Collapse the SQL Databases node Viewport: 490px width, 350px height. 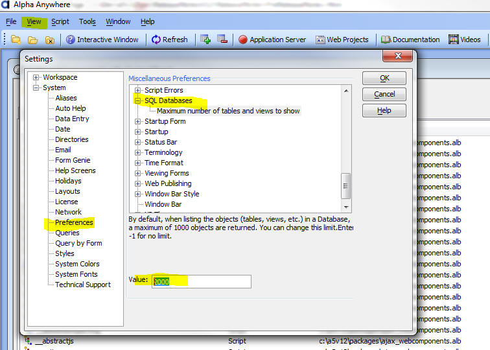click(x=137, y=100)
